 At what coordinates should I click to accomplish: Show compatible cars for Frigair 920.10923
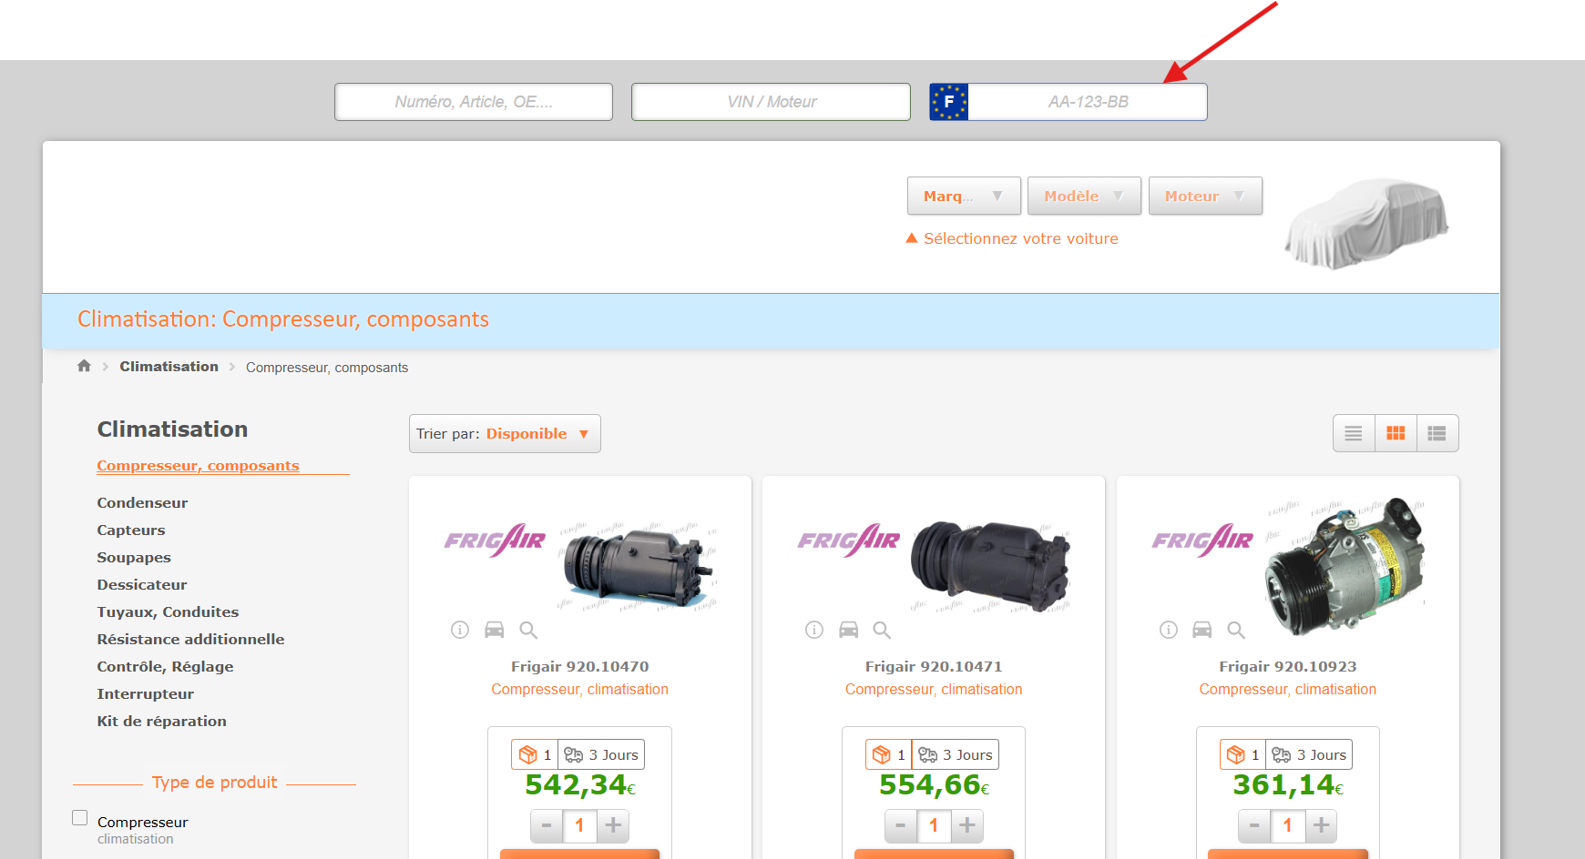point(1202,630)
